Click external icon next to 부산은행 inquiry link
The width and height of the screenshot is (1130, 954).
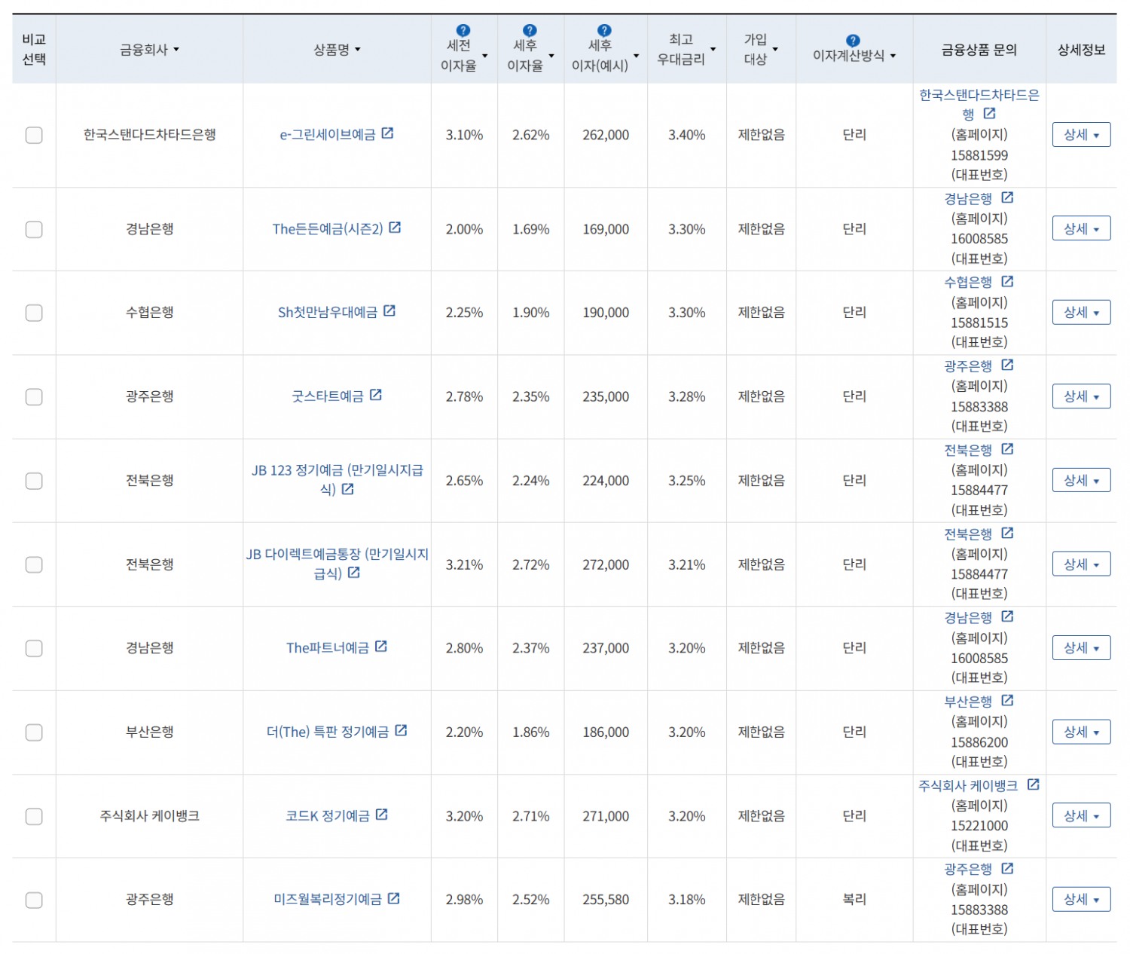point(1008,701)
